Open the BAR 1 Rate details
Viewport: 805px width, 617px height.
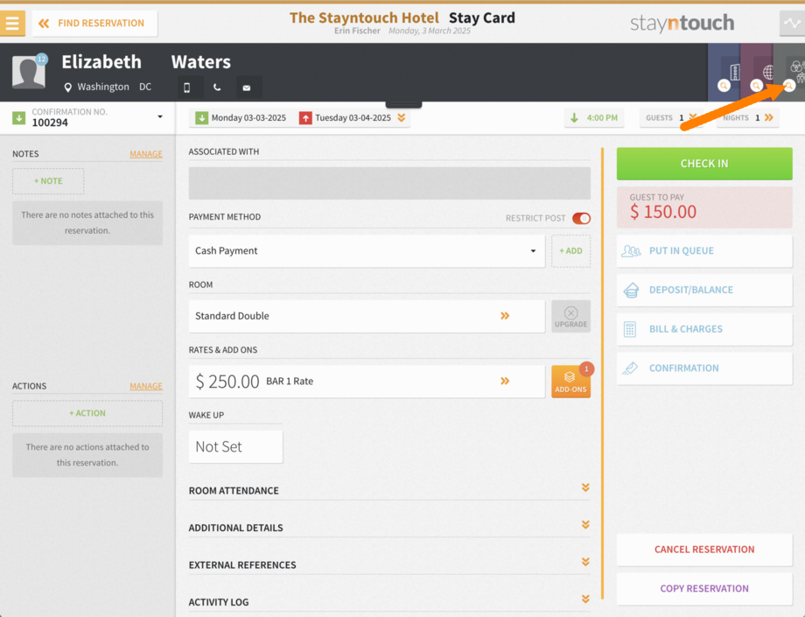tap(367, 382)
